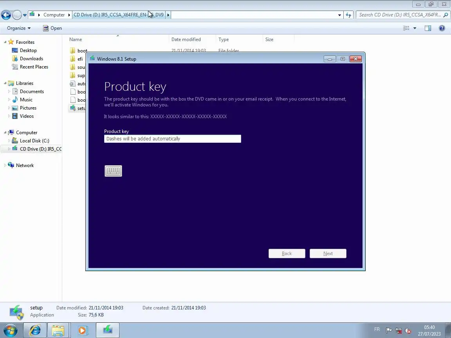Open the Windows Start menu
Viewport: 451px width, 338px height.
pos(10,330)
